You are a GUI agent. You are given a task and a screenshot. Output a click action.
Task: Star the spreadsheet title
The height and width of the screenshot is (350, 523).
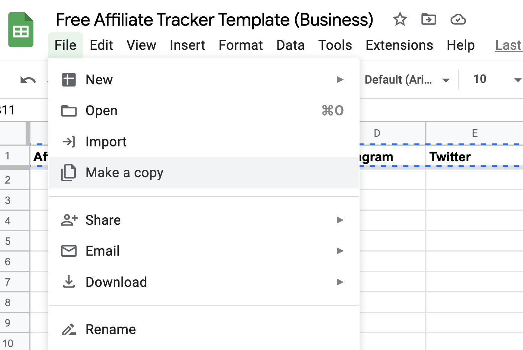point(400,19)
